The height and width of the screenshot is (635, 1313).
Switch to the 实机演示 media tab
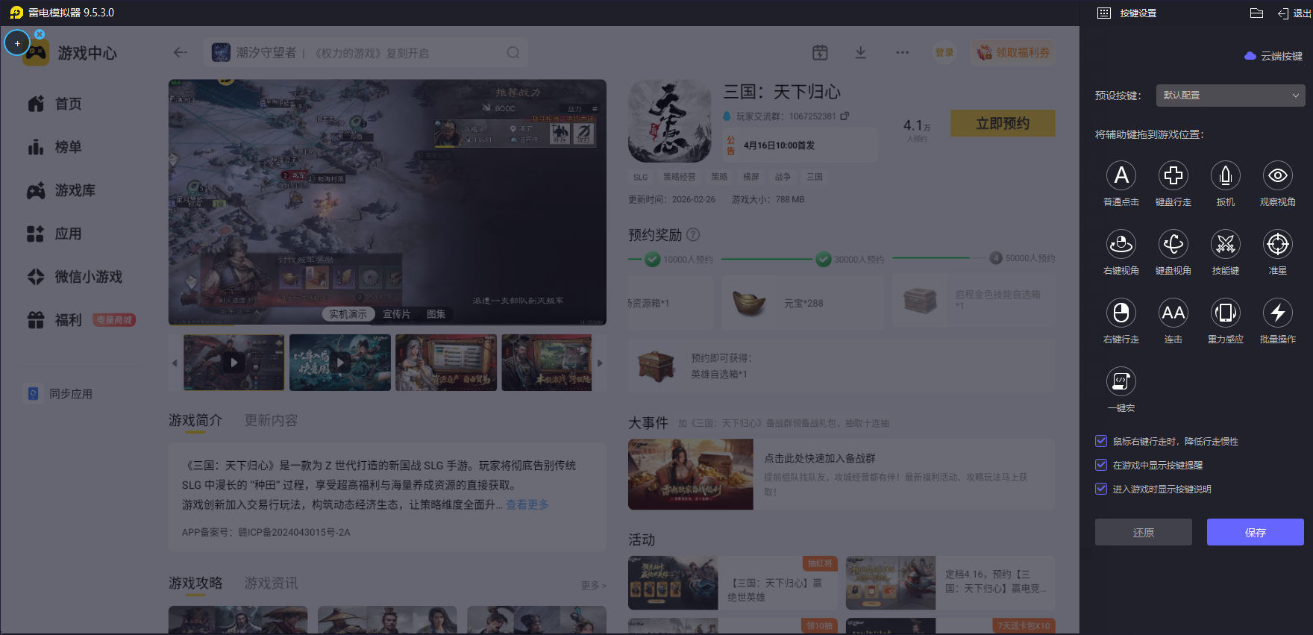pos(348,314)
